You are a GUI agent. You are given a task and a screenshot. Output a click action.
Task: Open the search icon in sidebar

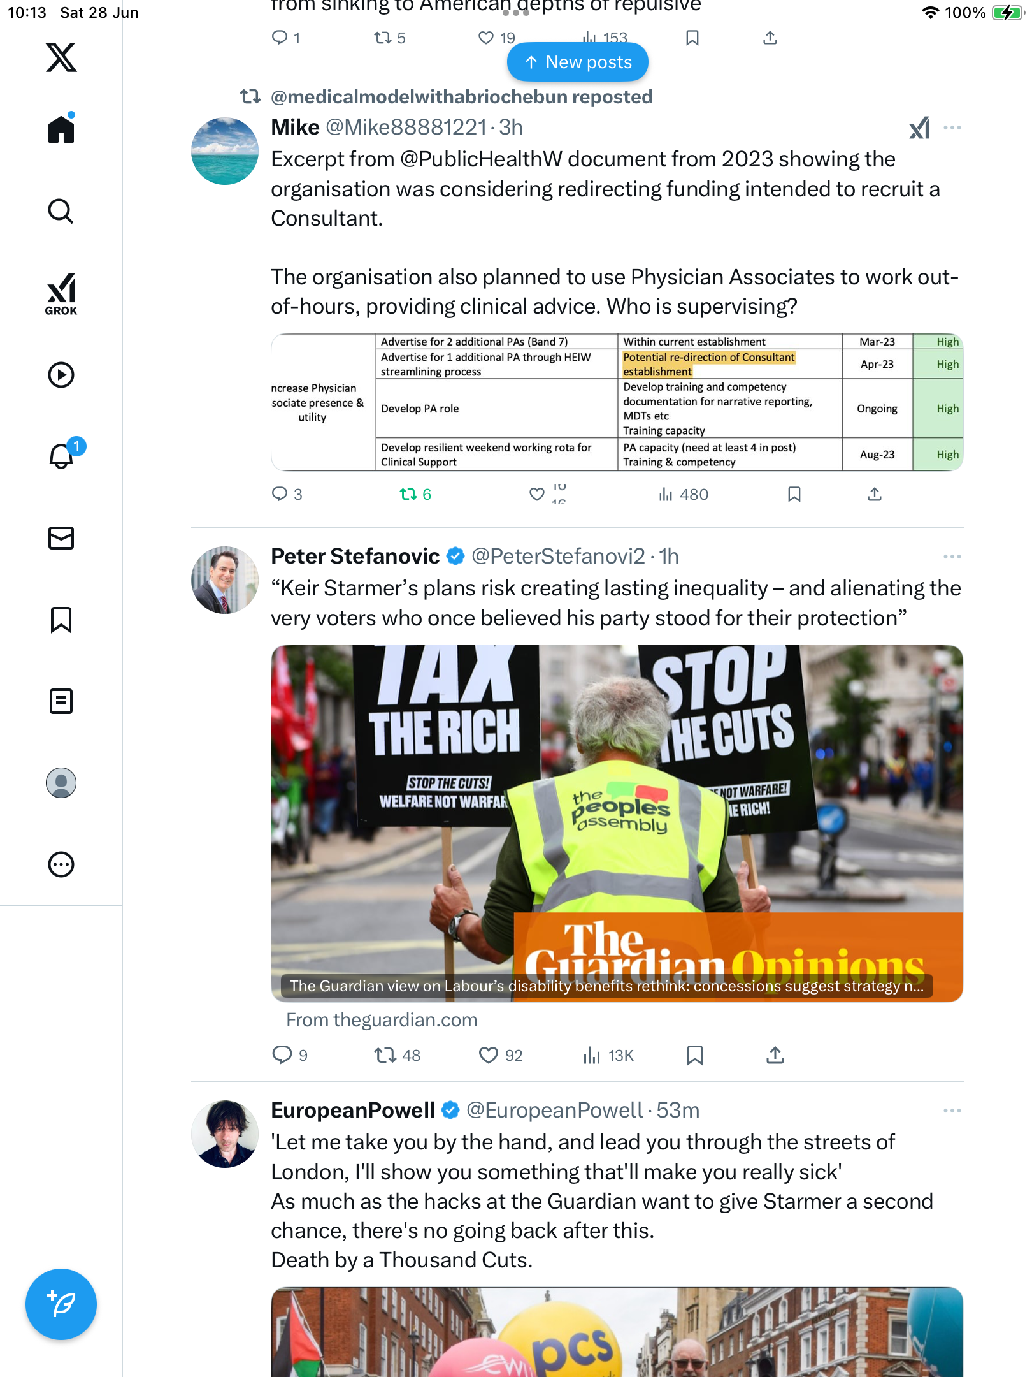(61, 211)
